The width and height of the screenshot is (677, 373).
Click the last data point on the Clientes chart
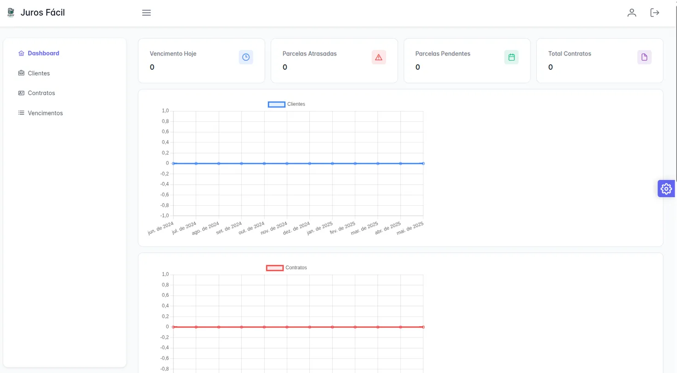coord(423,164)
